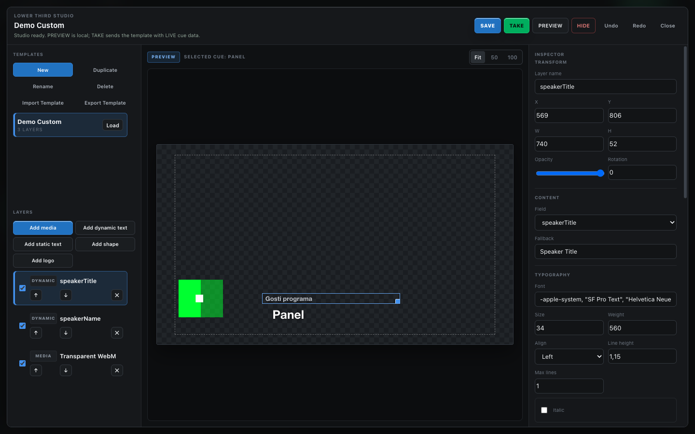Click the Fallback text field

[605, 252]
